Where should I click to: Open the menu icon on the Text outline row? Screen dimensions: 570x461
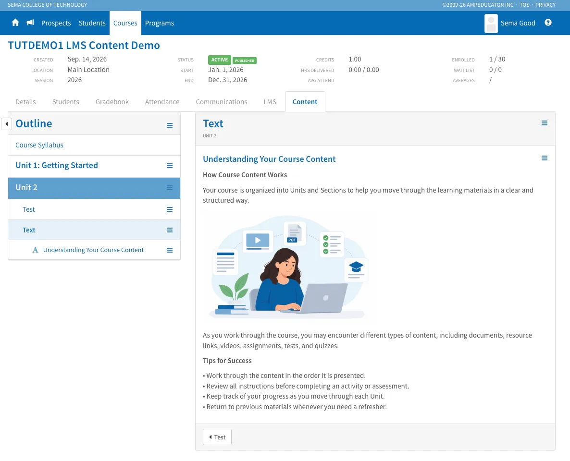[169, 230]
